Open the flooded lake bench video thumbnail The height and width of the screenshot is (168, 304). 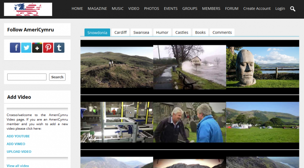click(190, 67)
